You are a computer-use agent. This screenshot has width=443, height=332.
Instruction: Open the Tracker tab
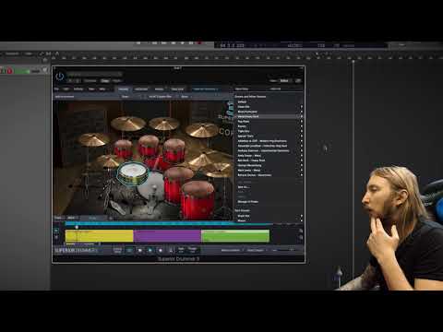(177, 89)
